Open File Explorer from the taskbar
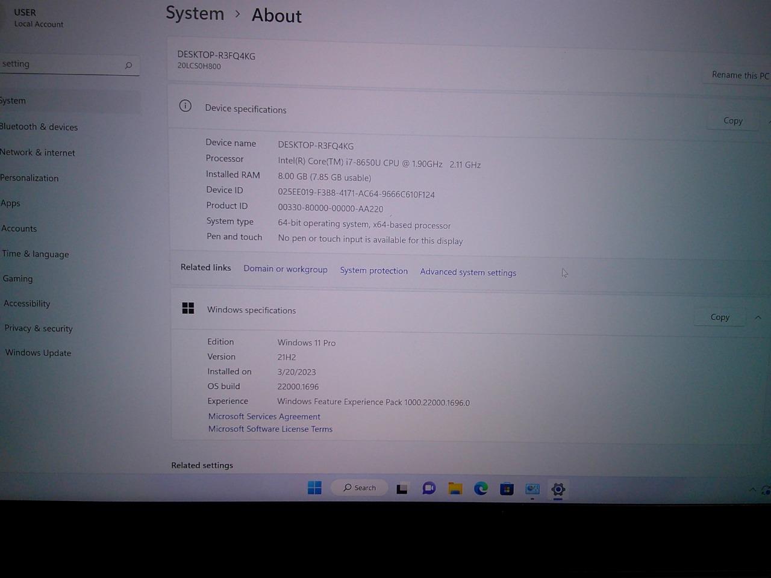 pyautogui.click(x=455, y=488)
